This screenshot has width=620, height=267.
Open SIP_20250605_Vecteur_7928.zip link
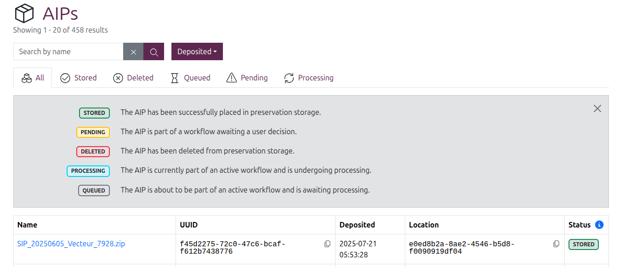(x=71, y=244)
